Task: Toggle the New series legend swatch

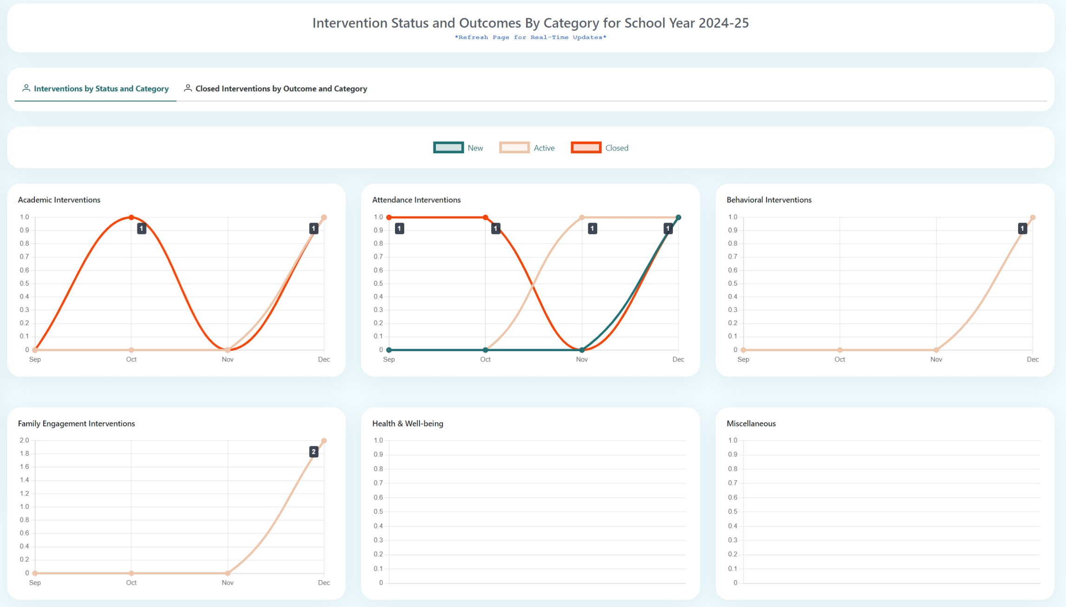Action: click(448, 148)
